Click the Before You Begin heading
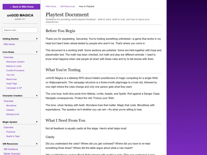The width and height of the screenshot is (207, 155). pos(60,31)
